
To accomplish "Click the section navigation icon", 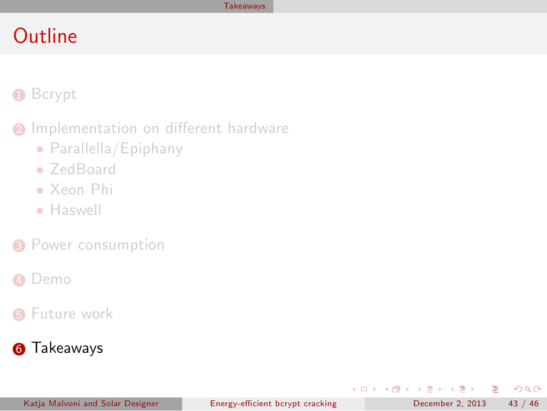I will click(x=463, y=389).
